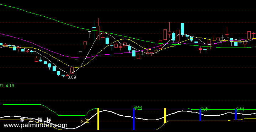Select the second yellow vertical signal bar
256x132 pixels.
(x=165, y=115)
